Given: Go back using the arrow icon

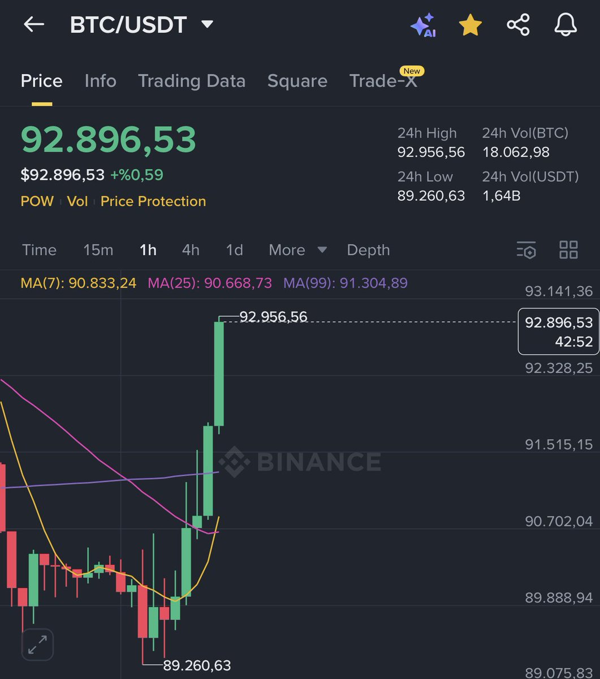Looking at the screenshot, I should [33, 25].
